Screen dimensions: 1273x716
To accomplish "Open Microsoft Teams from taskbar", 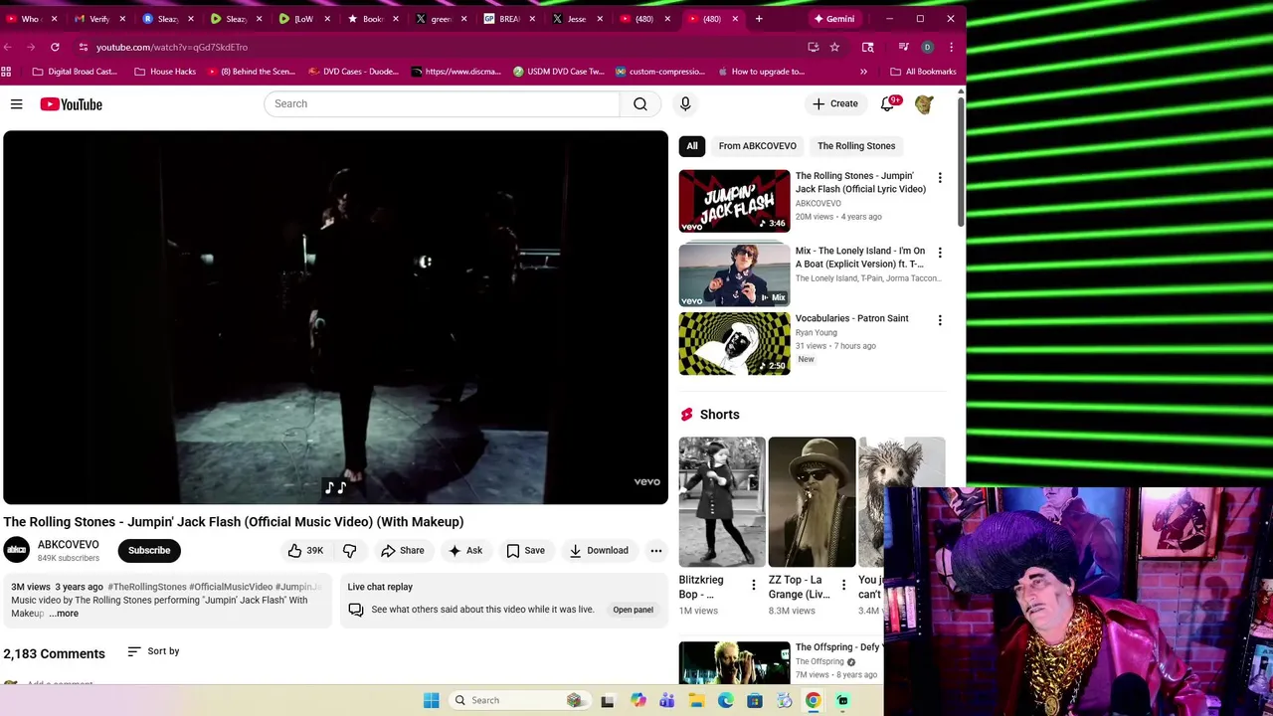I will tap(667, 700).
